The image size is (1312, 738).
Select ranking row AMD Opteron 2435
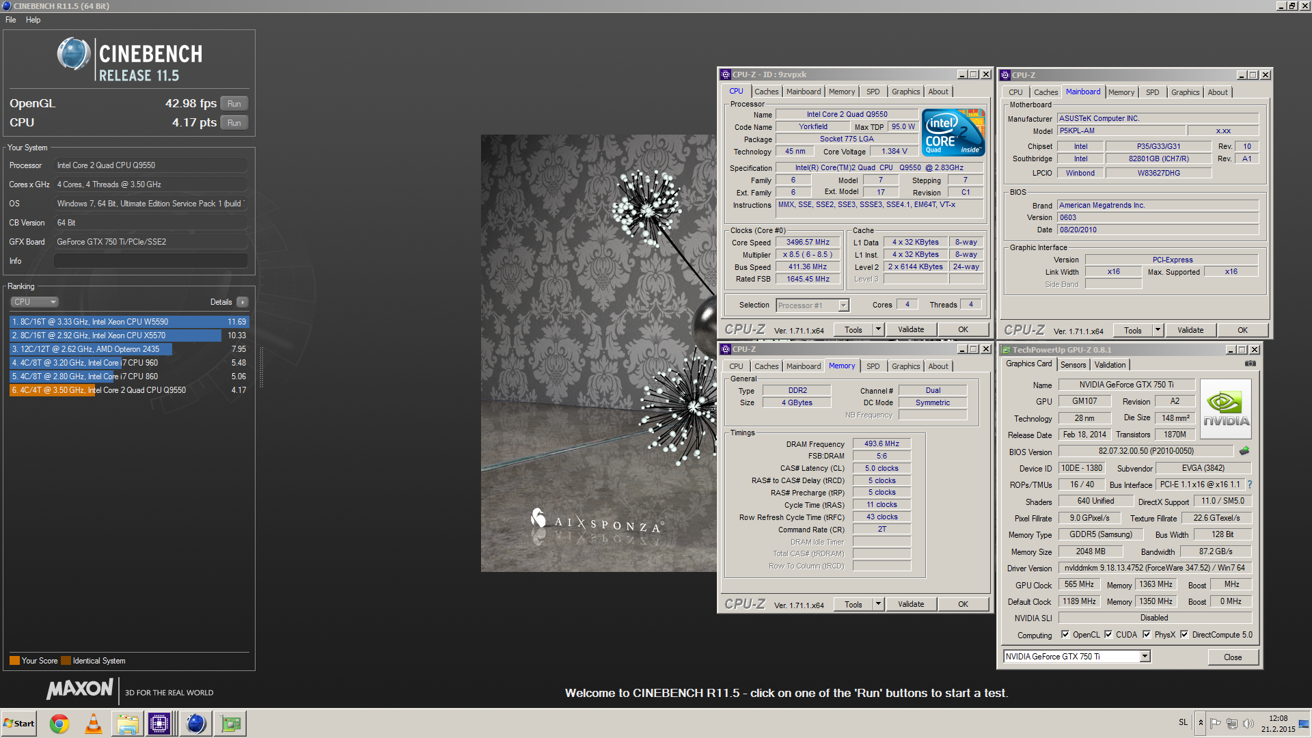tap(129, 349)
